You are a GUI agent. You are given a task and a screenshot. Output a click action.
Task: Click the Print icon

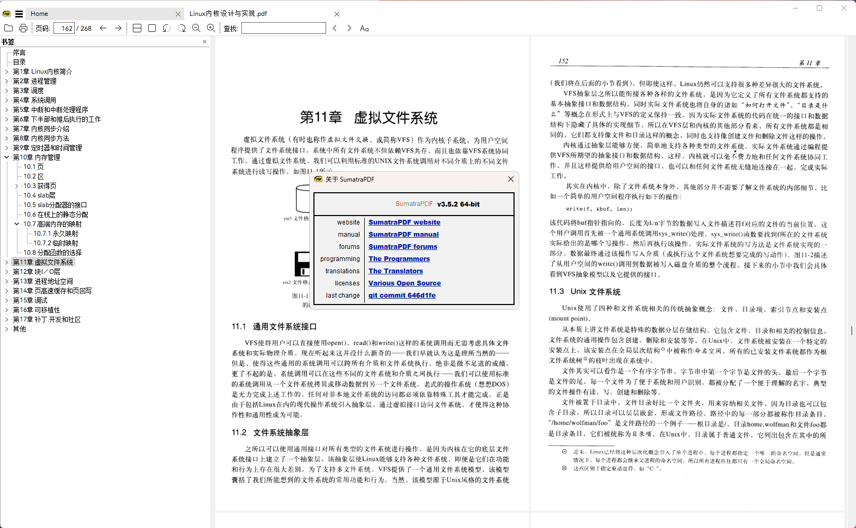coord(23,28)
